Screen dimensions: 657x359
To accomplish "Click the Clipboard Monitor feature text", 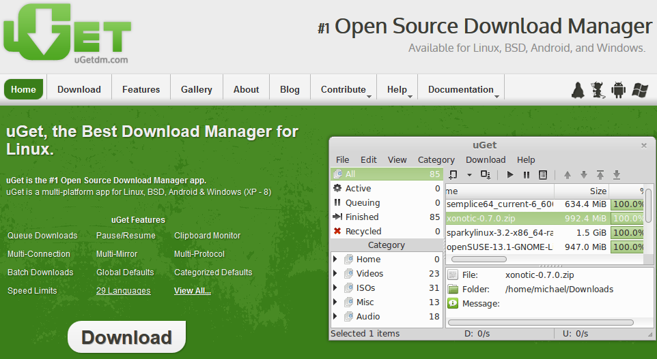I will (208, 236).
